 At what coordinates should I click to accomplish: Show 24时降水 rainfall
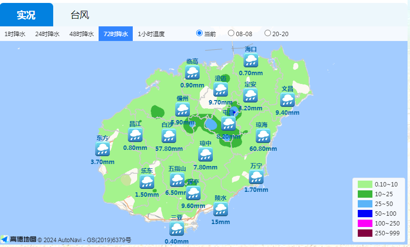47,34
